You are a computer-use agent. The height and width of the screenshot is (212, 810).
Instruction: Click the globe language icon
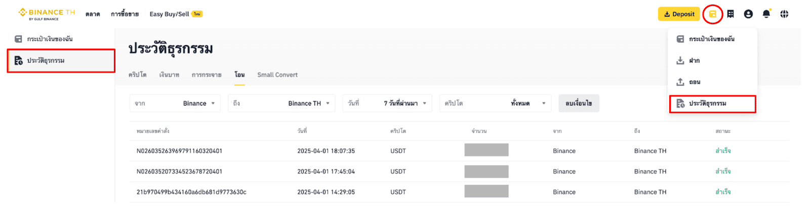[784, 14]
